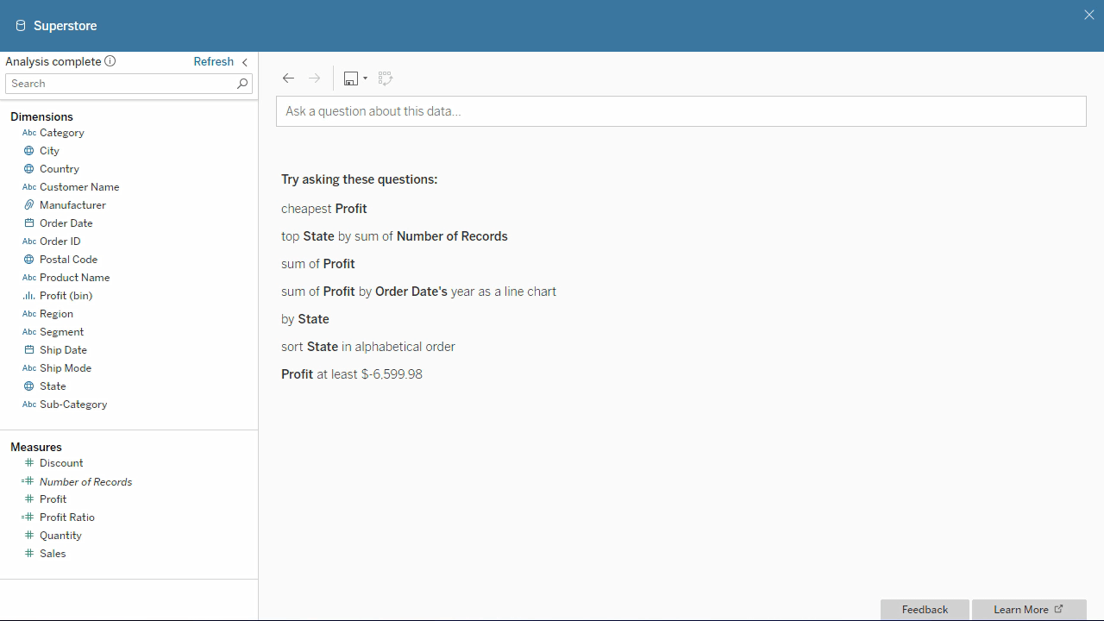This screenshot has height=621, width=1104.
Task: Click the Feedback button
Action: (925, 610)
